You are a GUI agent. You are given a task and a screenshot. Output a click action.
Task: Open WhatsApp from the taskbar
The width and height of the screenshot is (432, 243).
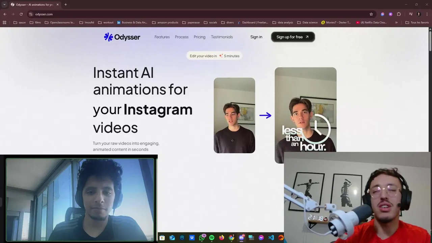pyautogui.click(x=202, y=238)
